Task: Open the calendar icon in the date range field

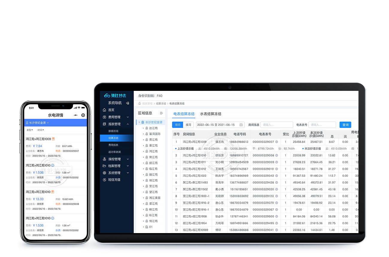Action: click(241, 125)
